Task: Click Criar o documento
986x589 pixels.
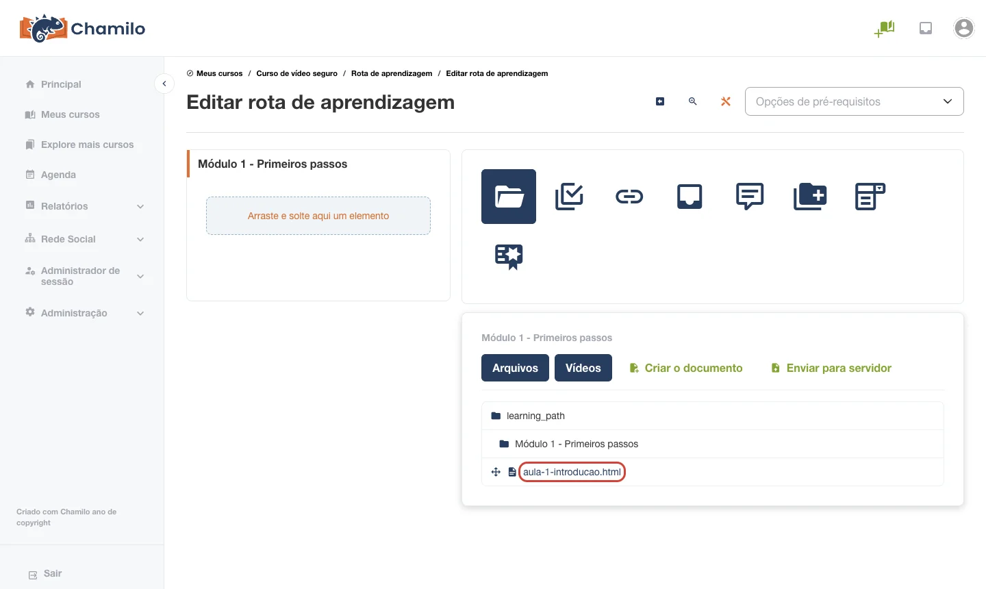Action: tap(685, 368)
